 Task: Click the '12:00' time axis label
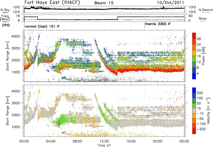click(104, 141)
